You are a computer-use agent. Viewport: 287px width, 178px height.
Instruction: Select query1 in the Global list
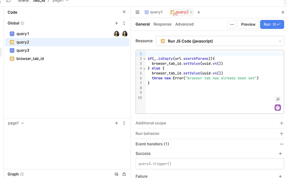(67, 34)
